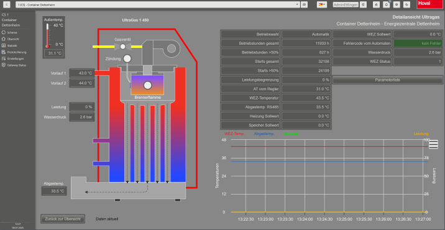The height and width of the screenshot is (230, 445).
Task: Click the Speicher Sollwert value 0.0 °C
Action: click(x=306, y=125)
